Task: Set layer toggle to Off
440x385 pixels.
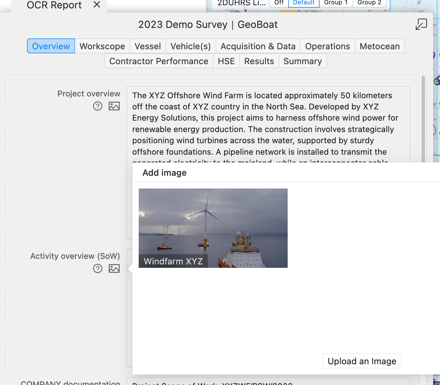Action: 279,3
